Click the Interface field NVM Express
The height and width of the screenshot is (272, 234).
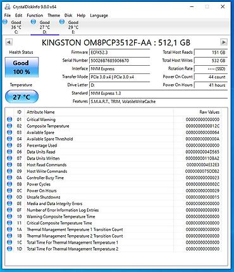[120, 69]
